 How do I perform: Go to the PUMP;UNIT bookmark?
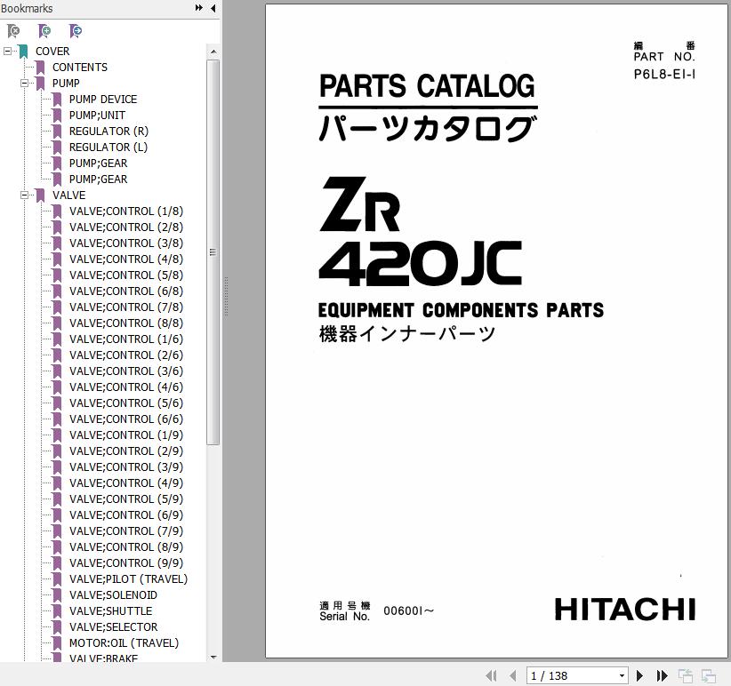[x=97, y=115]
